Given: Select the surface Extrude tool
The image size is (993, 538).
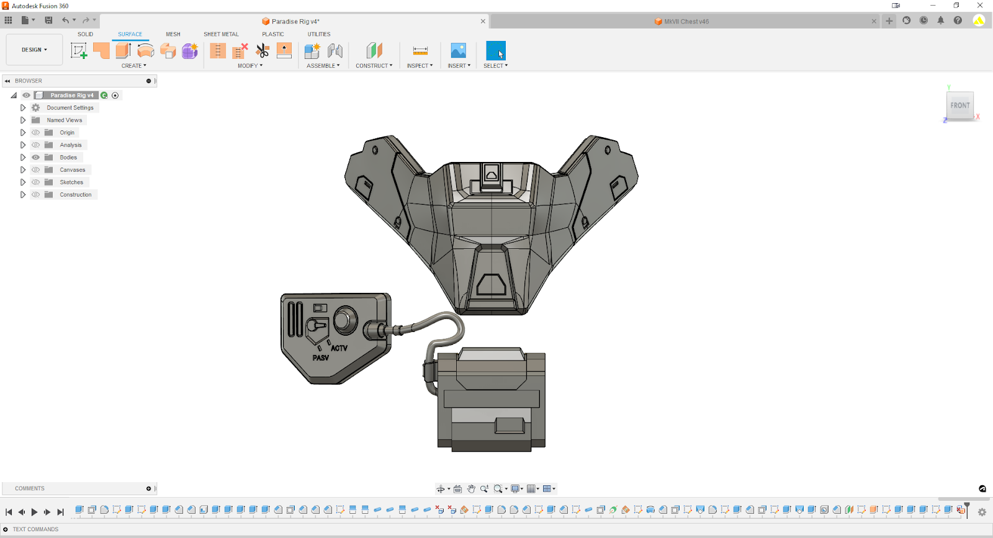Looking at the screenshot, I should click(123, 51).
